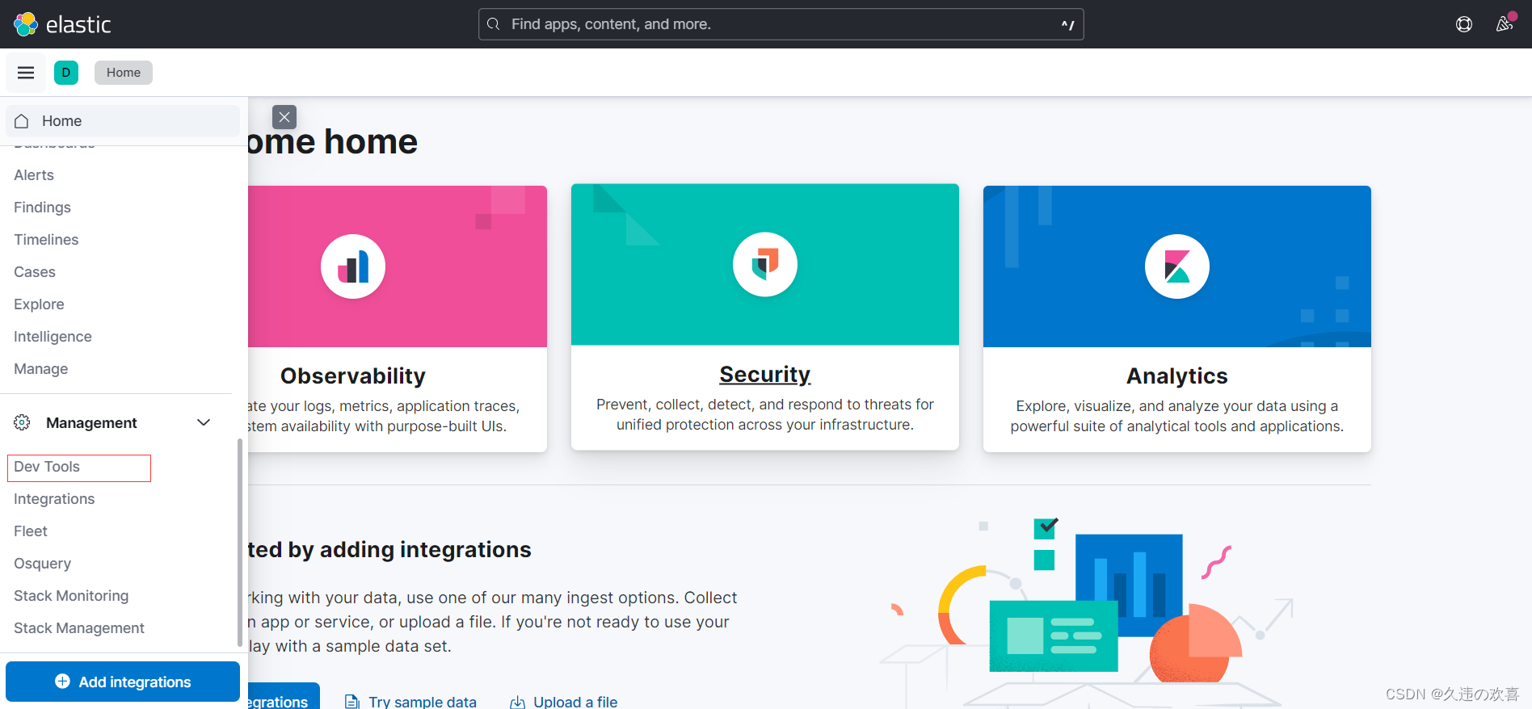Open the Help menu lifebuoy icon
The image size is (1532, 709).
(1464, 24)
